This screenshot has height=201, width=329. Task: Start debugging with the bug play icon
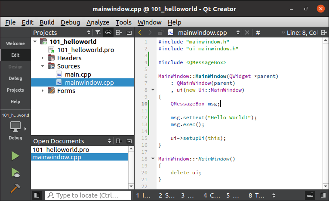(15, 173)
